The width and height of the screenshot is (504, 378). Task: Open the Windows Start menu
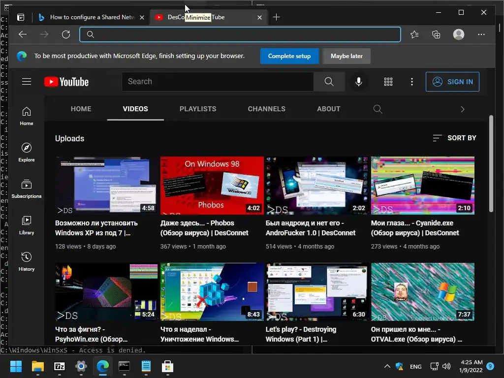point(16,366)
